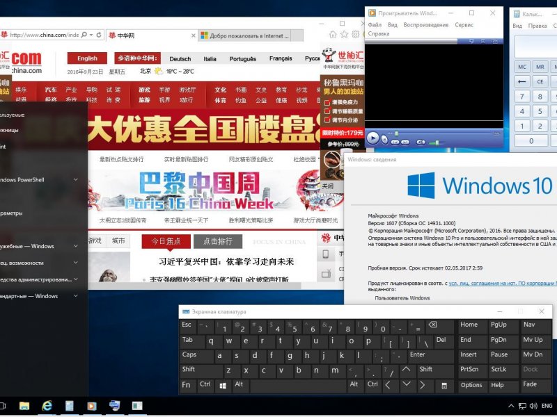Open File Explorer from the taskbar

pyautogui.click(x=24, y=406)
